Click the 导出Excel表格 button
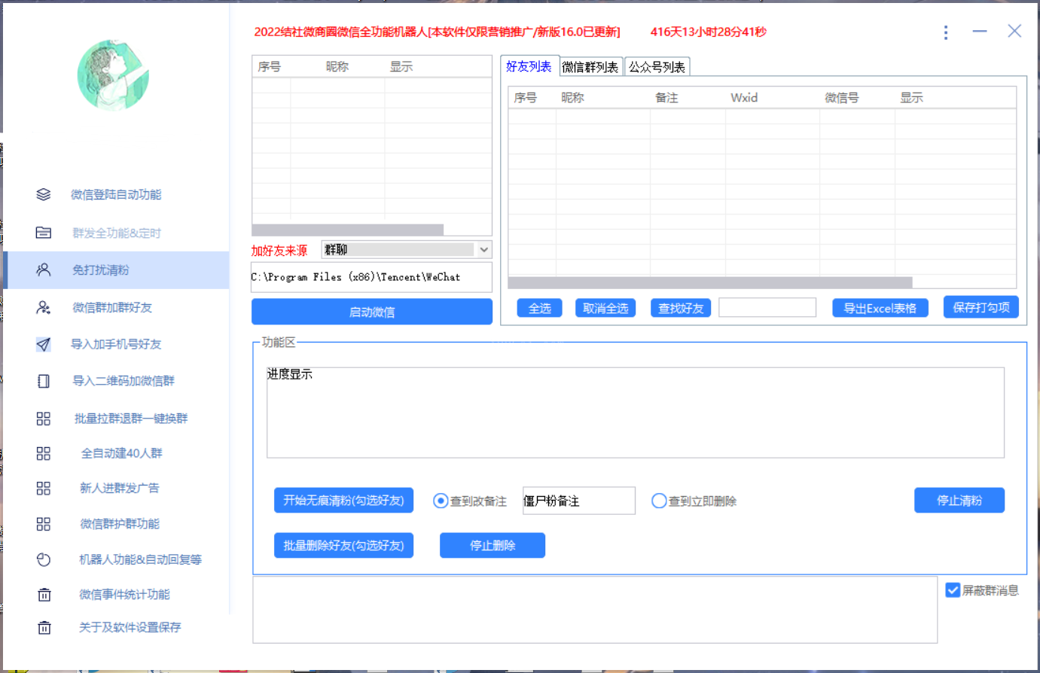The width and height of the screenshot is (1040, 673). click(x=880, y=308)
